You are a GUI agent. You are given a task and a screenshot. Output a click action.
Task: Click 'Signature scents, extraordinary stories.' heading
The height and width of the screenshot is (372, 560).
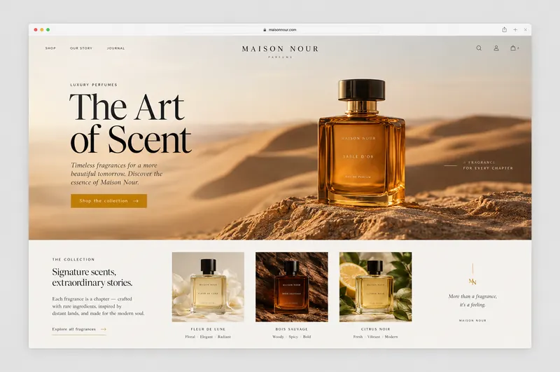tap(92, 277)
